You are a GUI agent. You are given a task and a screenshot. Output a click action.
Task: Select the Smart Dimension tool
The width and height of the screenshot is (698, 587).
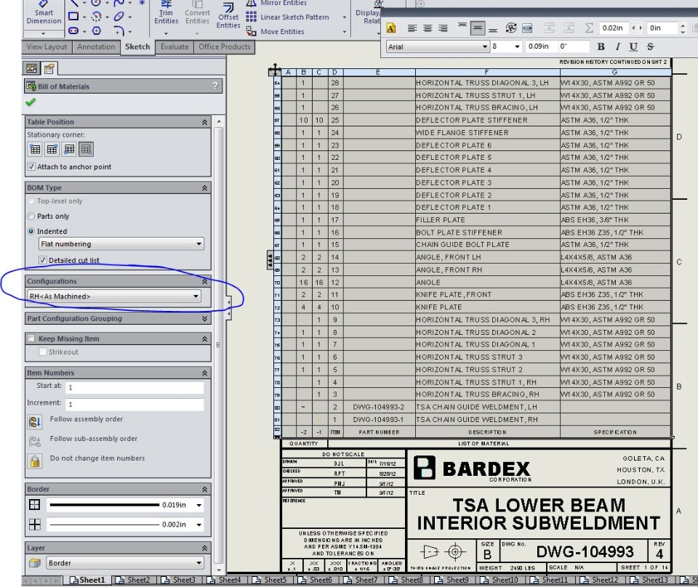44,17
